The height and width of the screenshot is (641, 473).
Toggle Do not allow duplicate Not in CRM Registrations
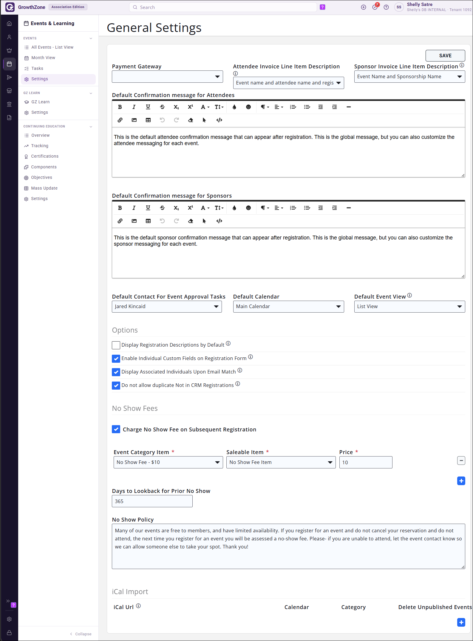[x=116, y=385]
